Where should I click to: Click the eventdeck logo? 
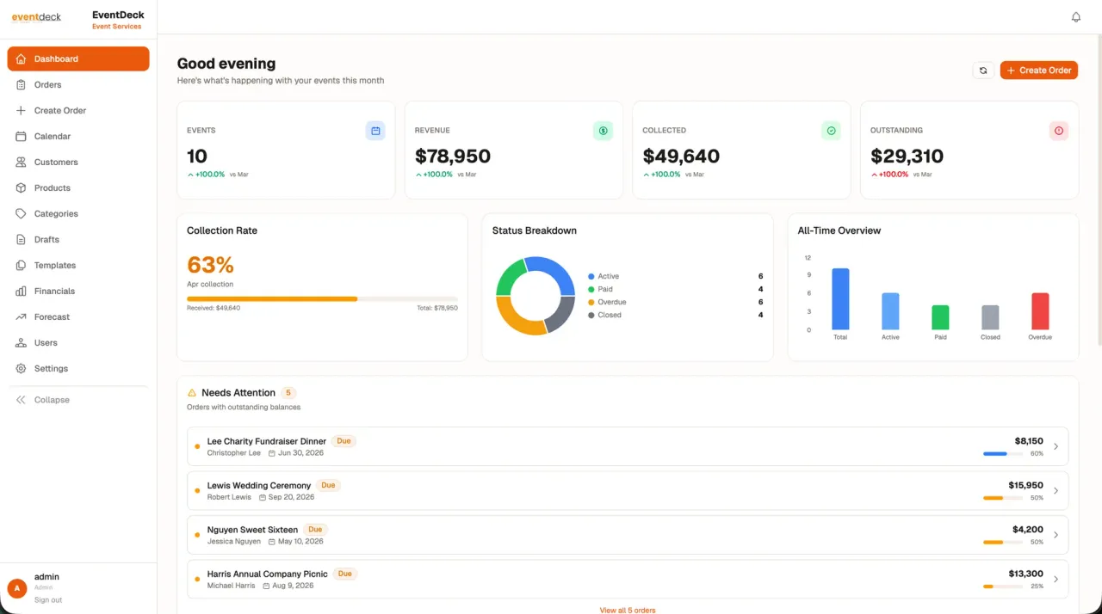[x=37, y=17]
